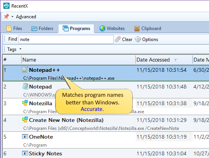Switch to the Clipboard tab

(x=148, y=28)
